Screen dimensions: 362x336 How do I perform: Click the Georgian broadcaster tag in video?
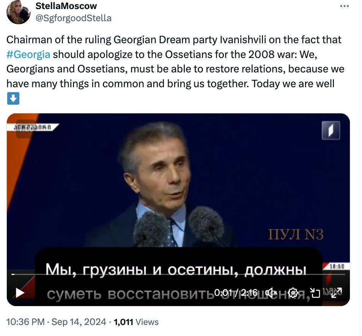click(x=32, y=127)
